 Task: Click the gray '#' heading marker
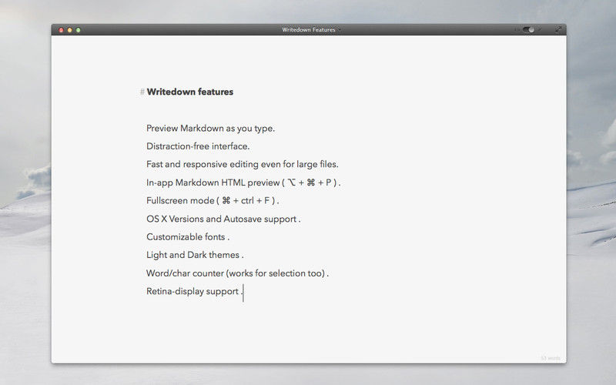[142, 92]
